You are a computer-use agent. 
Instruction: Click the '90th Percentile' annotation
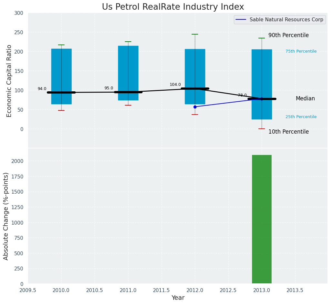click(x=288, y=35)
